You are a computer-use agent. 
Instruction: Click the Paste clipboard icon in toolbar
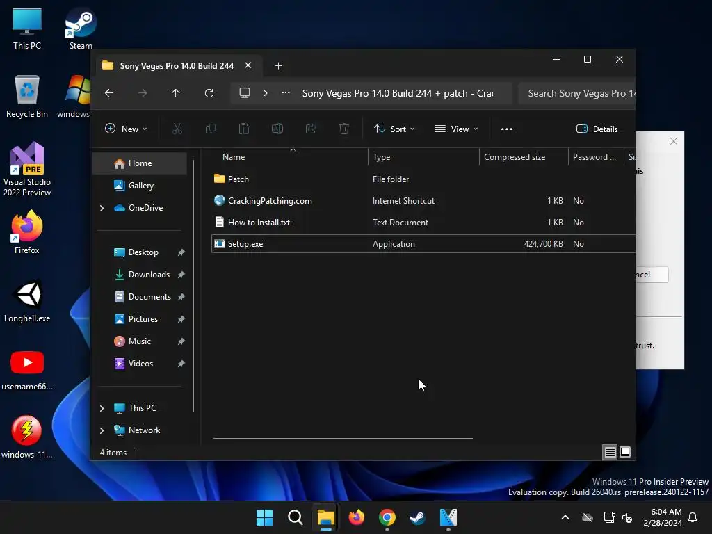click(x=244, y=129)
